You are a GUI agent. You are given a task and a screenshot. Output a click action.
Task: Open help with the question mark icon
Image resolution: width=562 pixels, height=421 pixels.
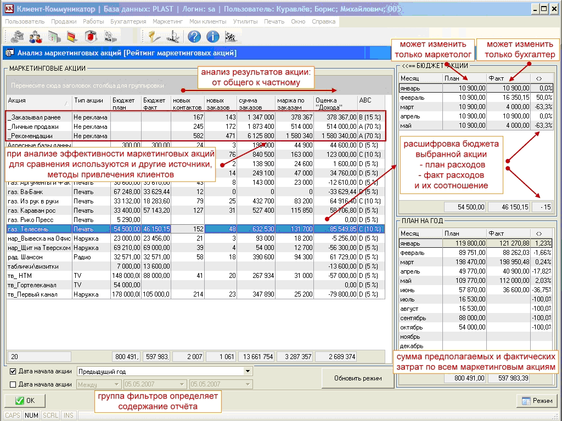pos(194,37)
